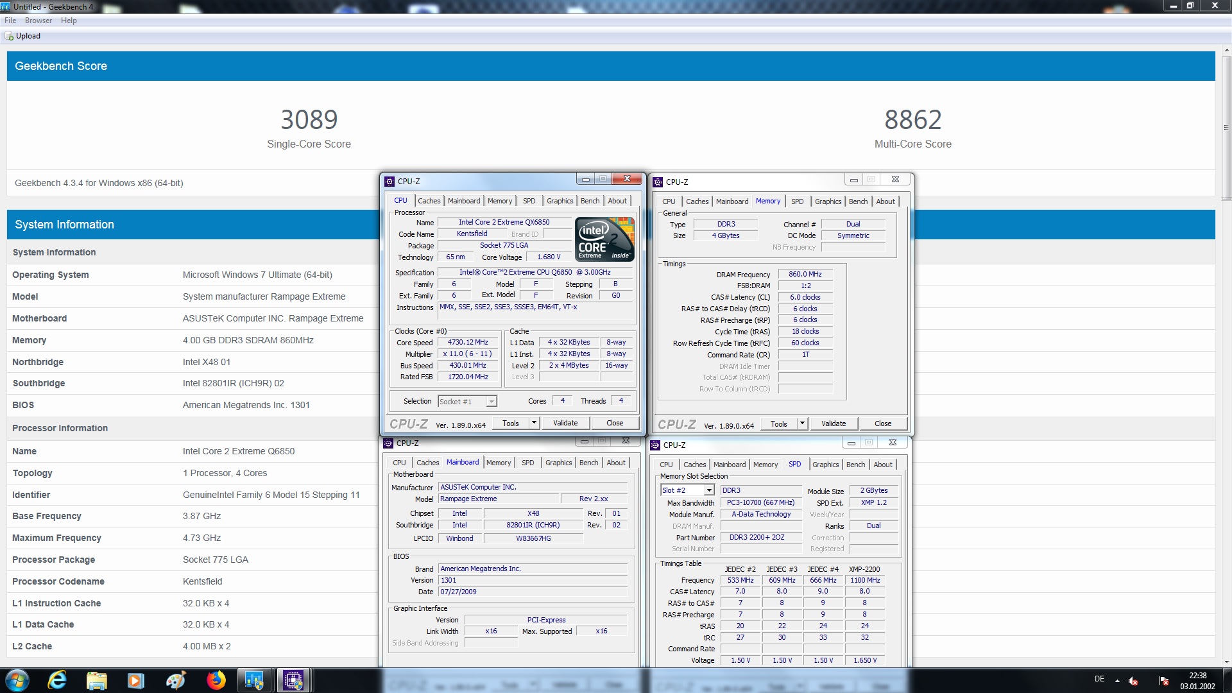Viewport: 1232px width, 693px height.
Task: Open the Windows Start menu orb
Action: point(17,680)
